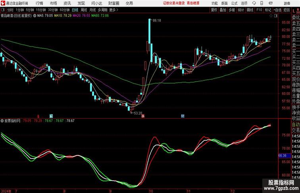The image size is (300, 193).
Task: Click the 青岛啤酒(日线 前复权) chart title
Action: pos(16,16)
